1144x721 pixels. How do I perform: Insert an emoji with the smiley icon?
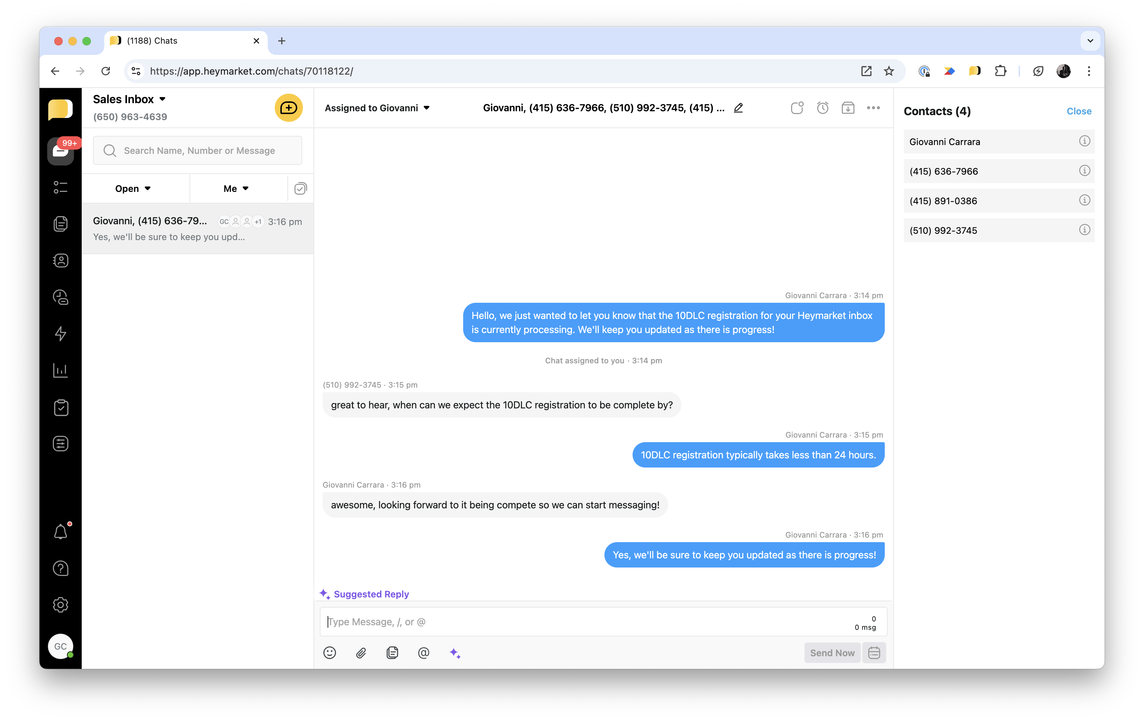point(330,653)
